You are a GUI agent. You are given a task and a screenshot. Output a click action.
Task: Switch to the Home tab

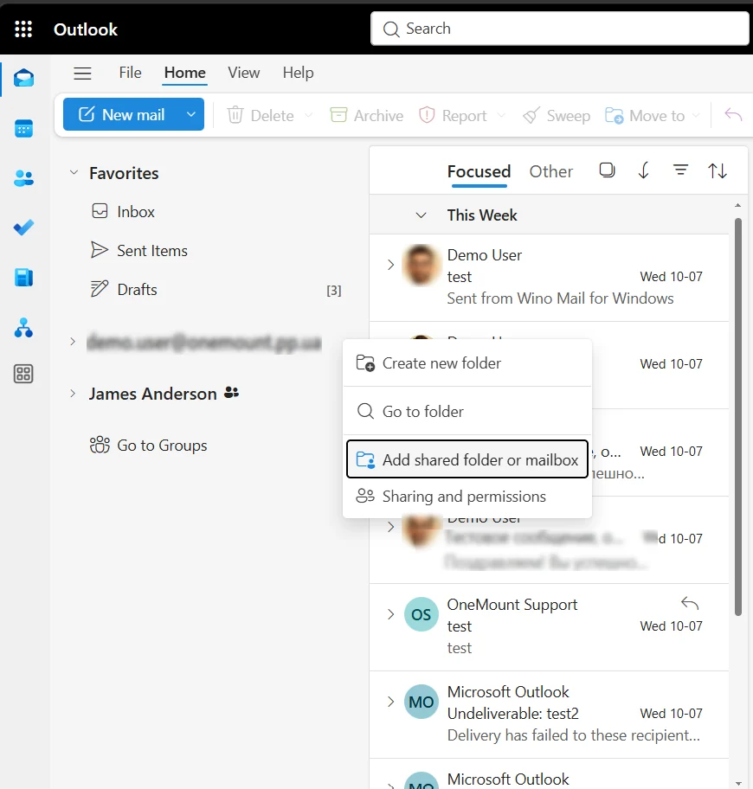(x=184, y=73)
